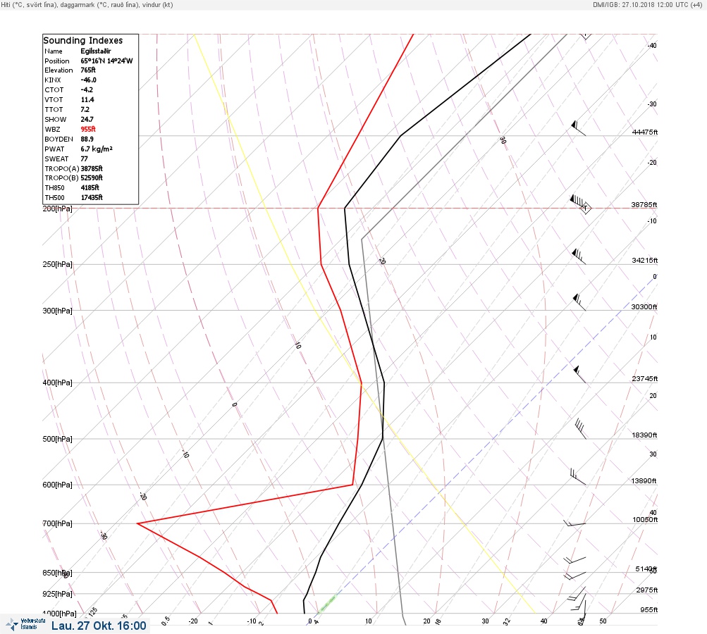Screen dimensions: 707x634
Task: Click the wind barb at 18390ft level
Action: [581, 428]
